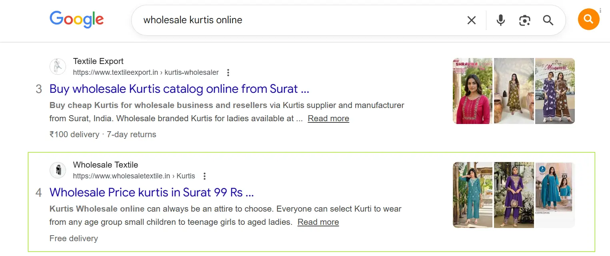Expand Read more on Textile Export snippet
Image resolution: width=610 pixels, height=256 pixels.
coord(328,118)
